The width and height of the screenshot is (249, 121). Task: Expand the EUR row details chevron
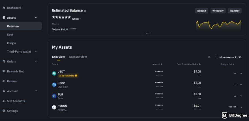point(241,96)
